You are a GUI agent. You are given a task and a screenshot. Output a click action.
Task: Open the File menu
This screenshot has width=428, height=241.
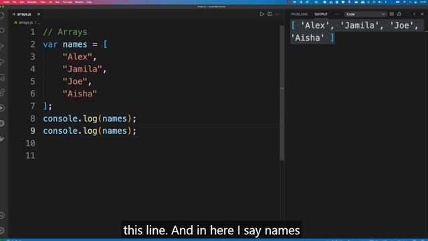click(15, 2)
